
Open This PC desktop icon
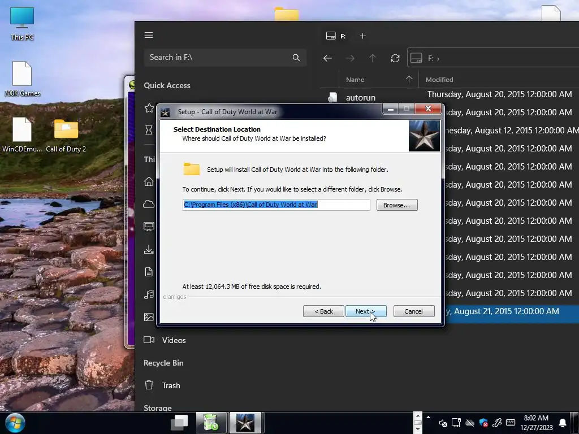pos(22,24)
